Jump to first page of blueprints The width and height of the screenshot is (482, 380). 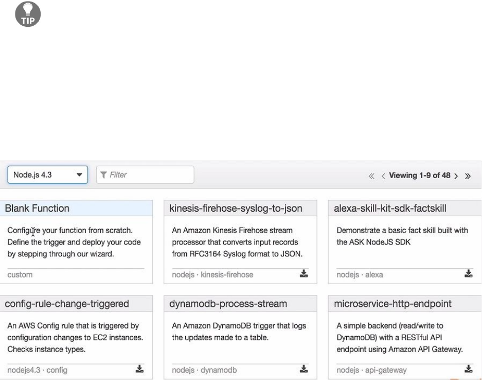click(371, 176)
